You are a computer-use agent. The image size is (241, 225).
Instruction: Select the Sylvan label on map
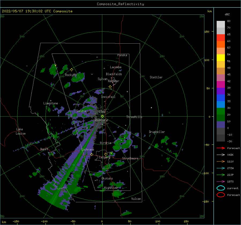pyautogui.click(x=103, y=79)
